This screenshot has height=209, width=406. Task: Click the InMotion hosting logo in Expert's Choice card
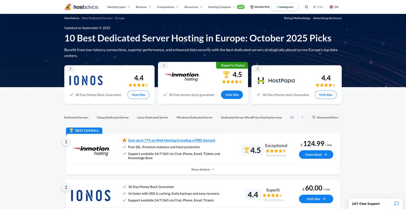tap(182, 77)
